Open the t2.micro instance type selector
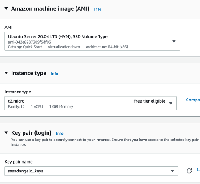 coord(91,103)
